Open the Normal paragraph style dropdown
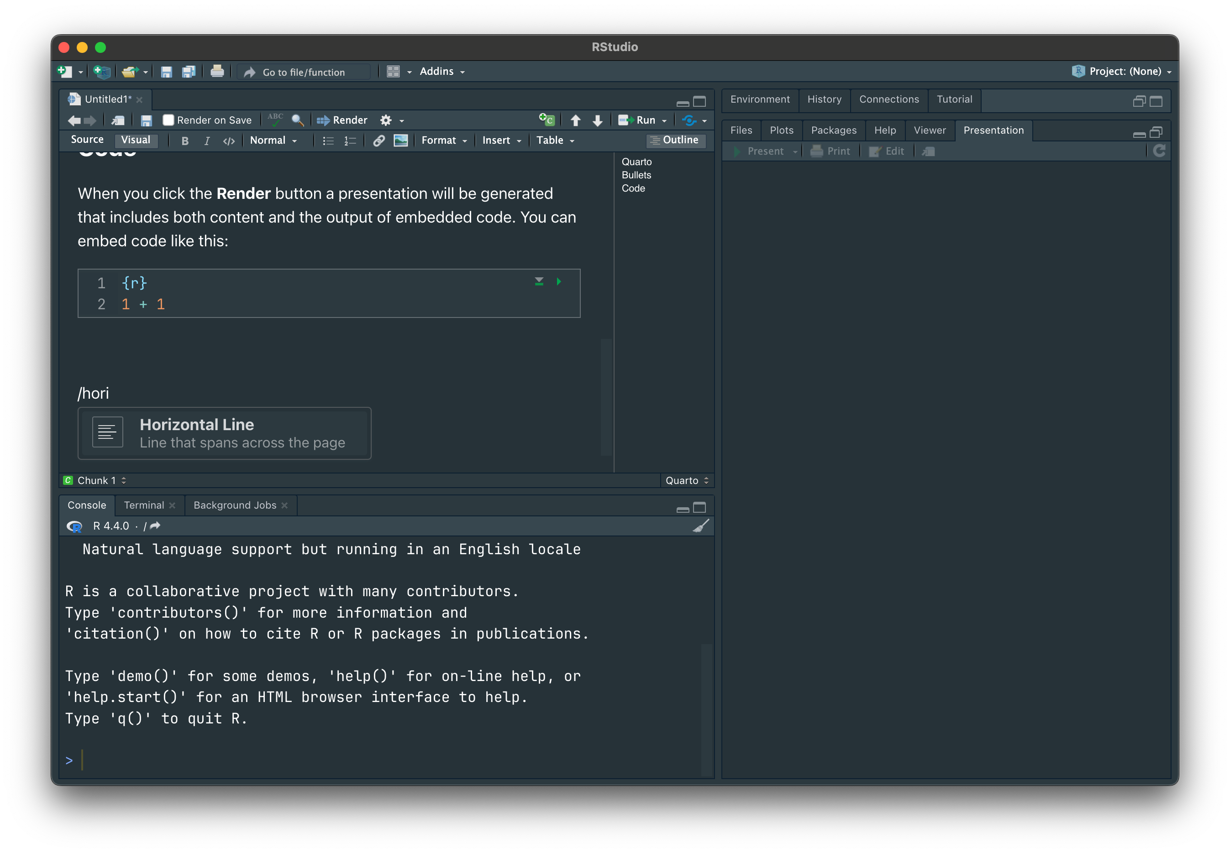The image size is (1230, 853). (x=273, y=140)
